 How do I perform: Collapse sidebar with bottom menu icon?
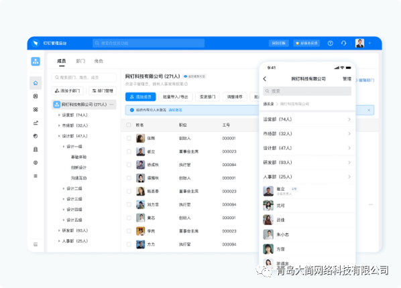click(x=36, y=244)
